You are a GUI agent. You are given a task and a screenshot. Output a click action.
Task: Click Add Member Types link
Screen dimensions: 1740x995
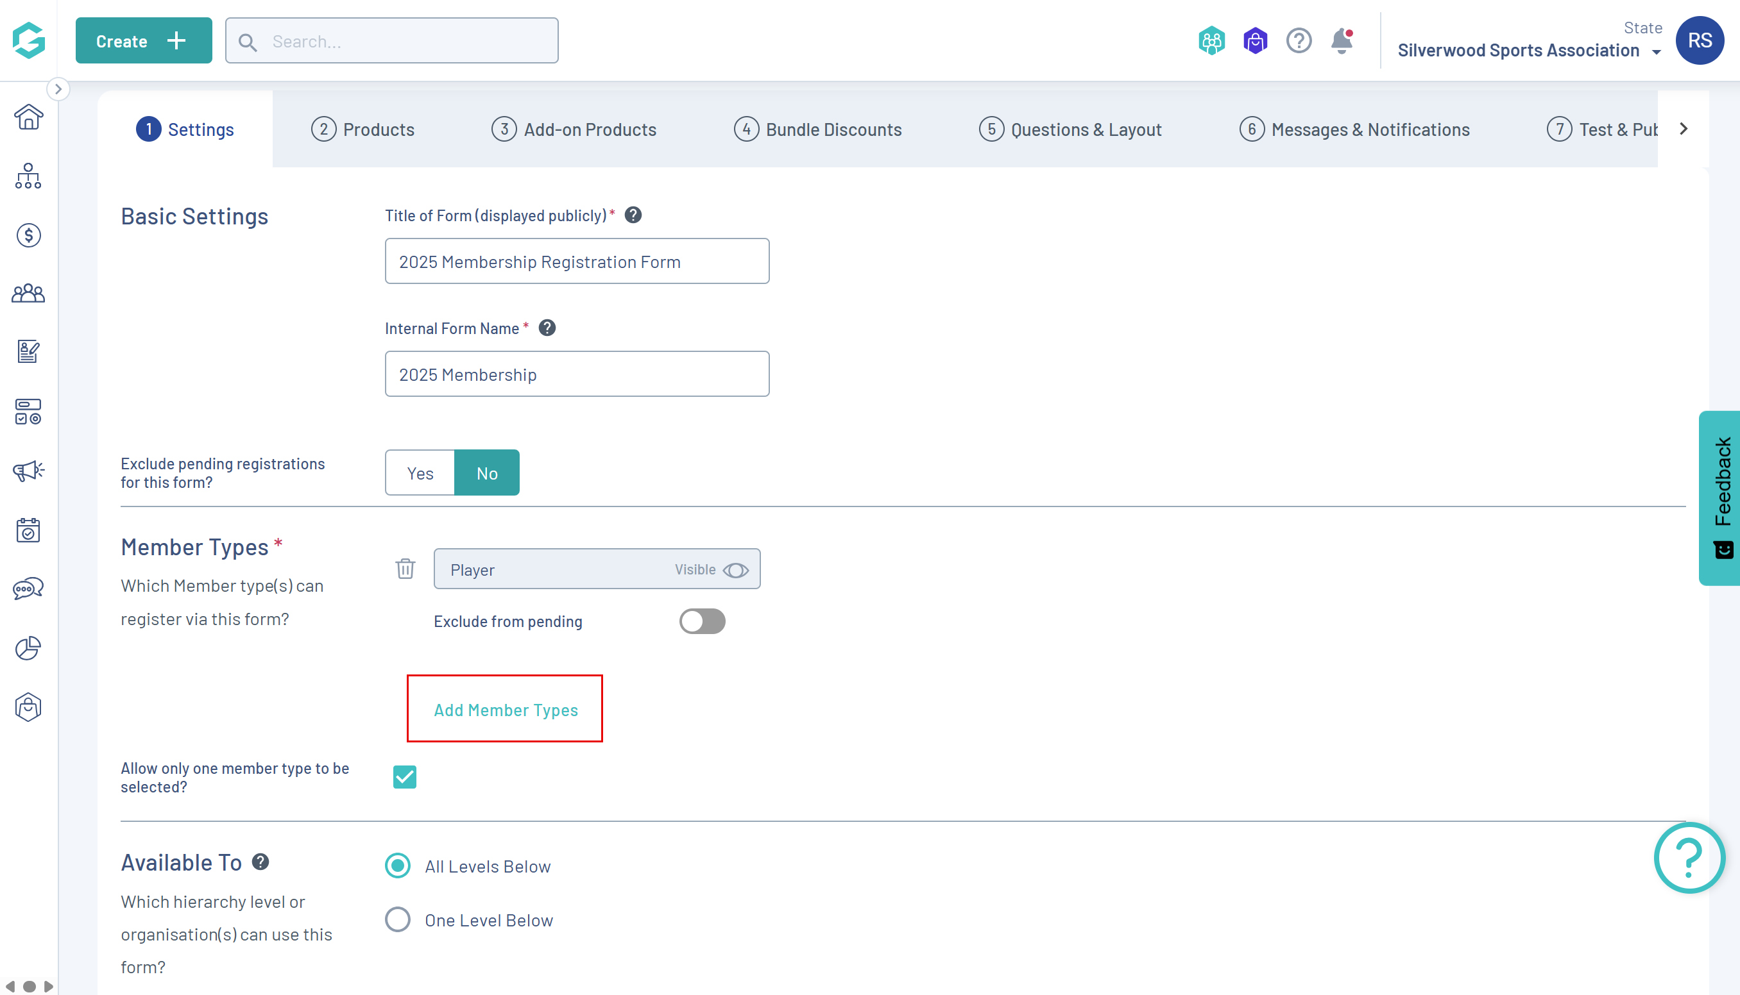[505, 709]
